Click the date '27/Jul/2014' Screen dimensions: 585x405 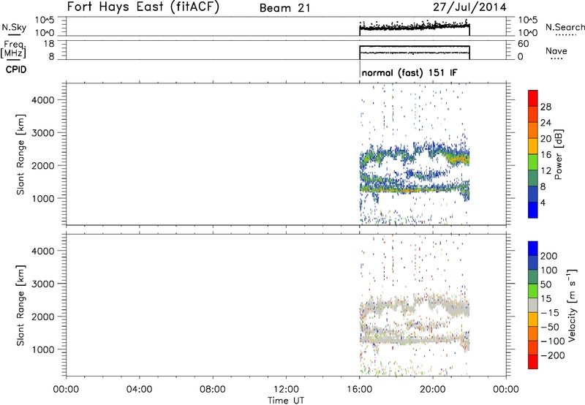(x=469, y=7)
